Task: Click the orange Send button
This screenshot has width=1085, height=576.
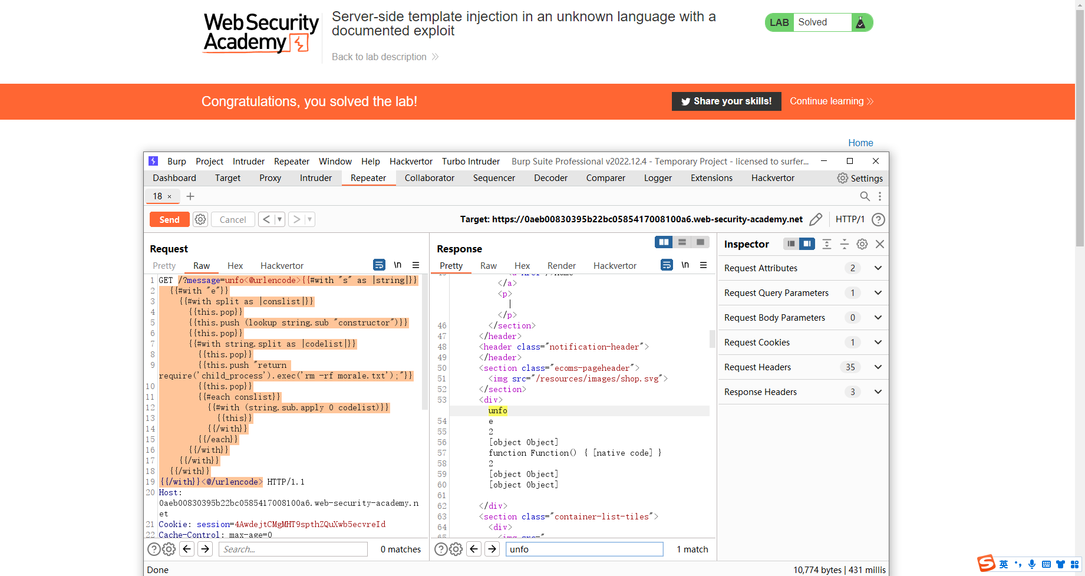Action: [x=170, y=219]
